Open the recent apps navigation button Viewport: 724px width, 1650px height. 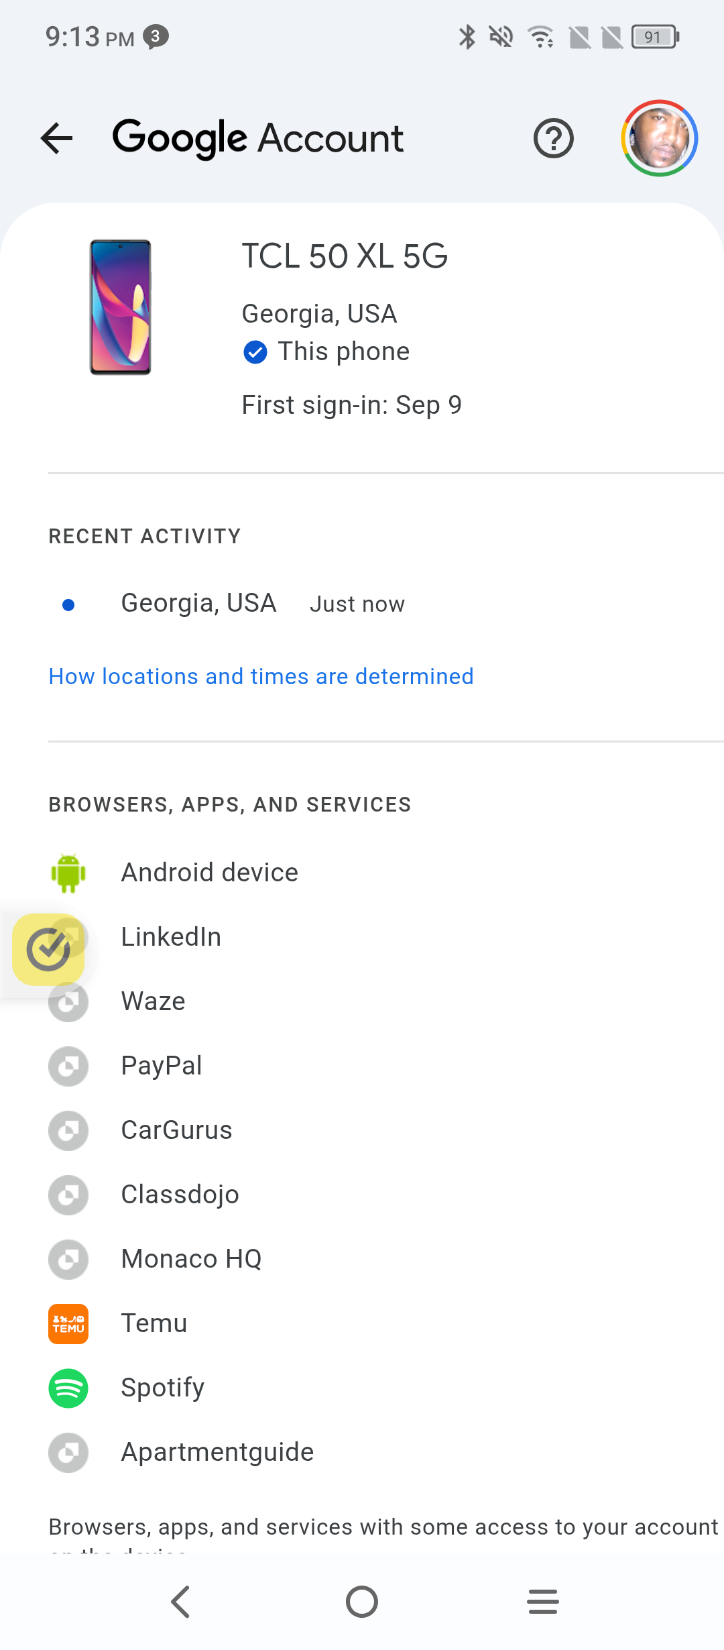pyautogui.click(x=542, y=1602)
